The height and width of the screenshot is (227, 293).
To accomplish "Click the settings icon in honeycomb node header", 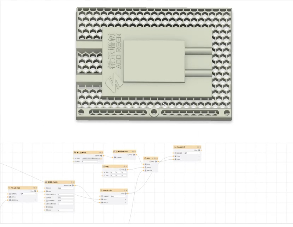I will (71, 182).
